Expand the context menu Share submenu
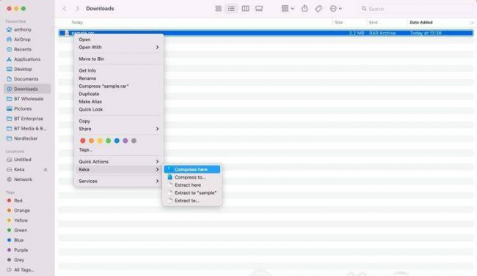477x276 pixels. tap(119, 129)
